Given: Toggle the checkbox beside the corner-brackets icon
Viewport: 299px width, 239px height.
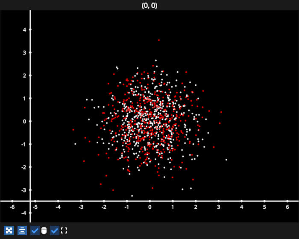Looking at the screenshot, I should [55, 230].
